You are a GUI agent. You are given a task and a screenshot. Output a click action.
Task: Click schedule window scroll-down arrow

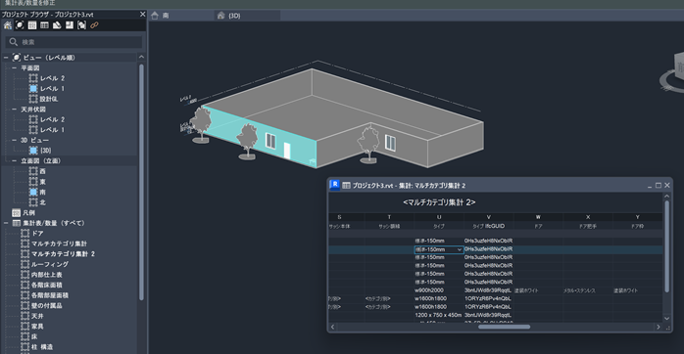pos(666,319)
